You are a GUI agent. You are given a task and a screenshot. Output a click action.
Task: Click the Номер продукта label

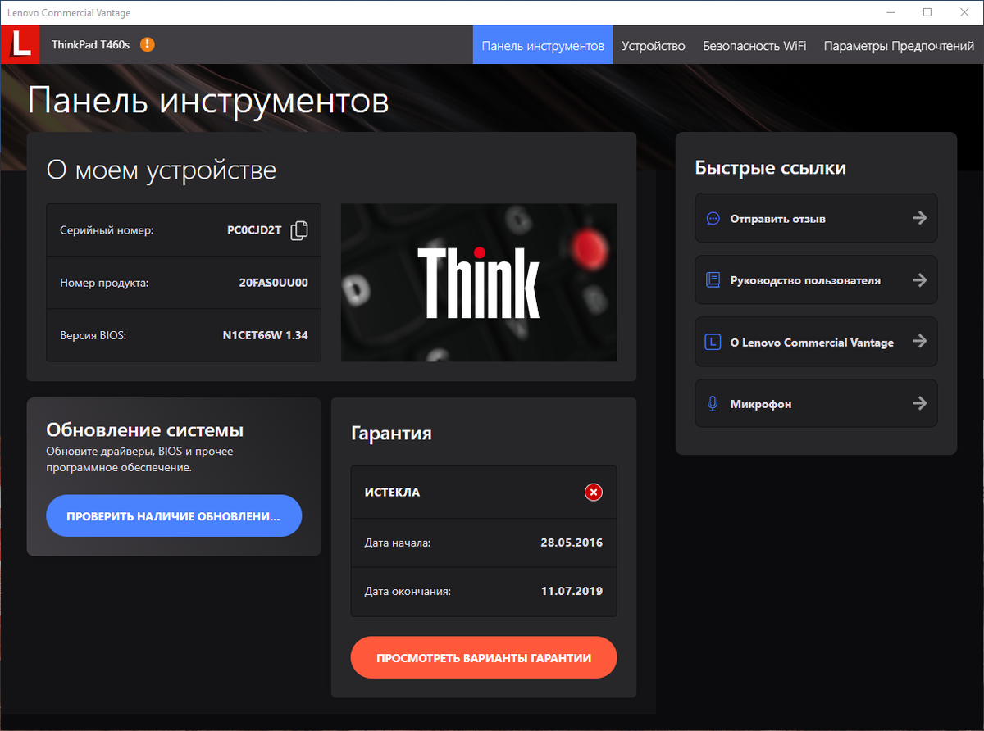point(104,283)
